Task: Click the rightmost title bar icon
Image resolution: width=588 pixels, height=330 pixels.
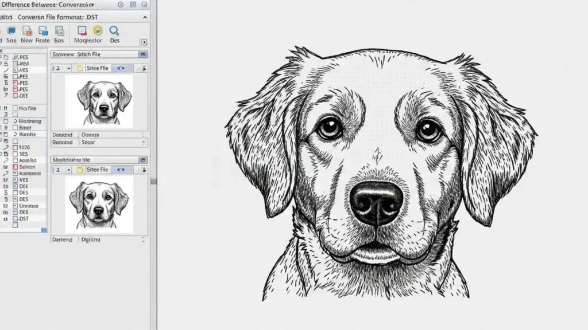Action: (x=144, y=5)
